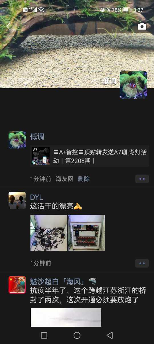154x344 pixels.
Task: Tap the Android home circle icon
Action: 77,335
